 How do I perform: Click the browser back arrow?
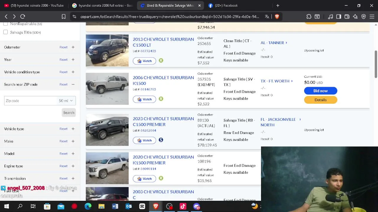coord(6,17)
